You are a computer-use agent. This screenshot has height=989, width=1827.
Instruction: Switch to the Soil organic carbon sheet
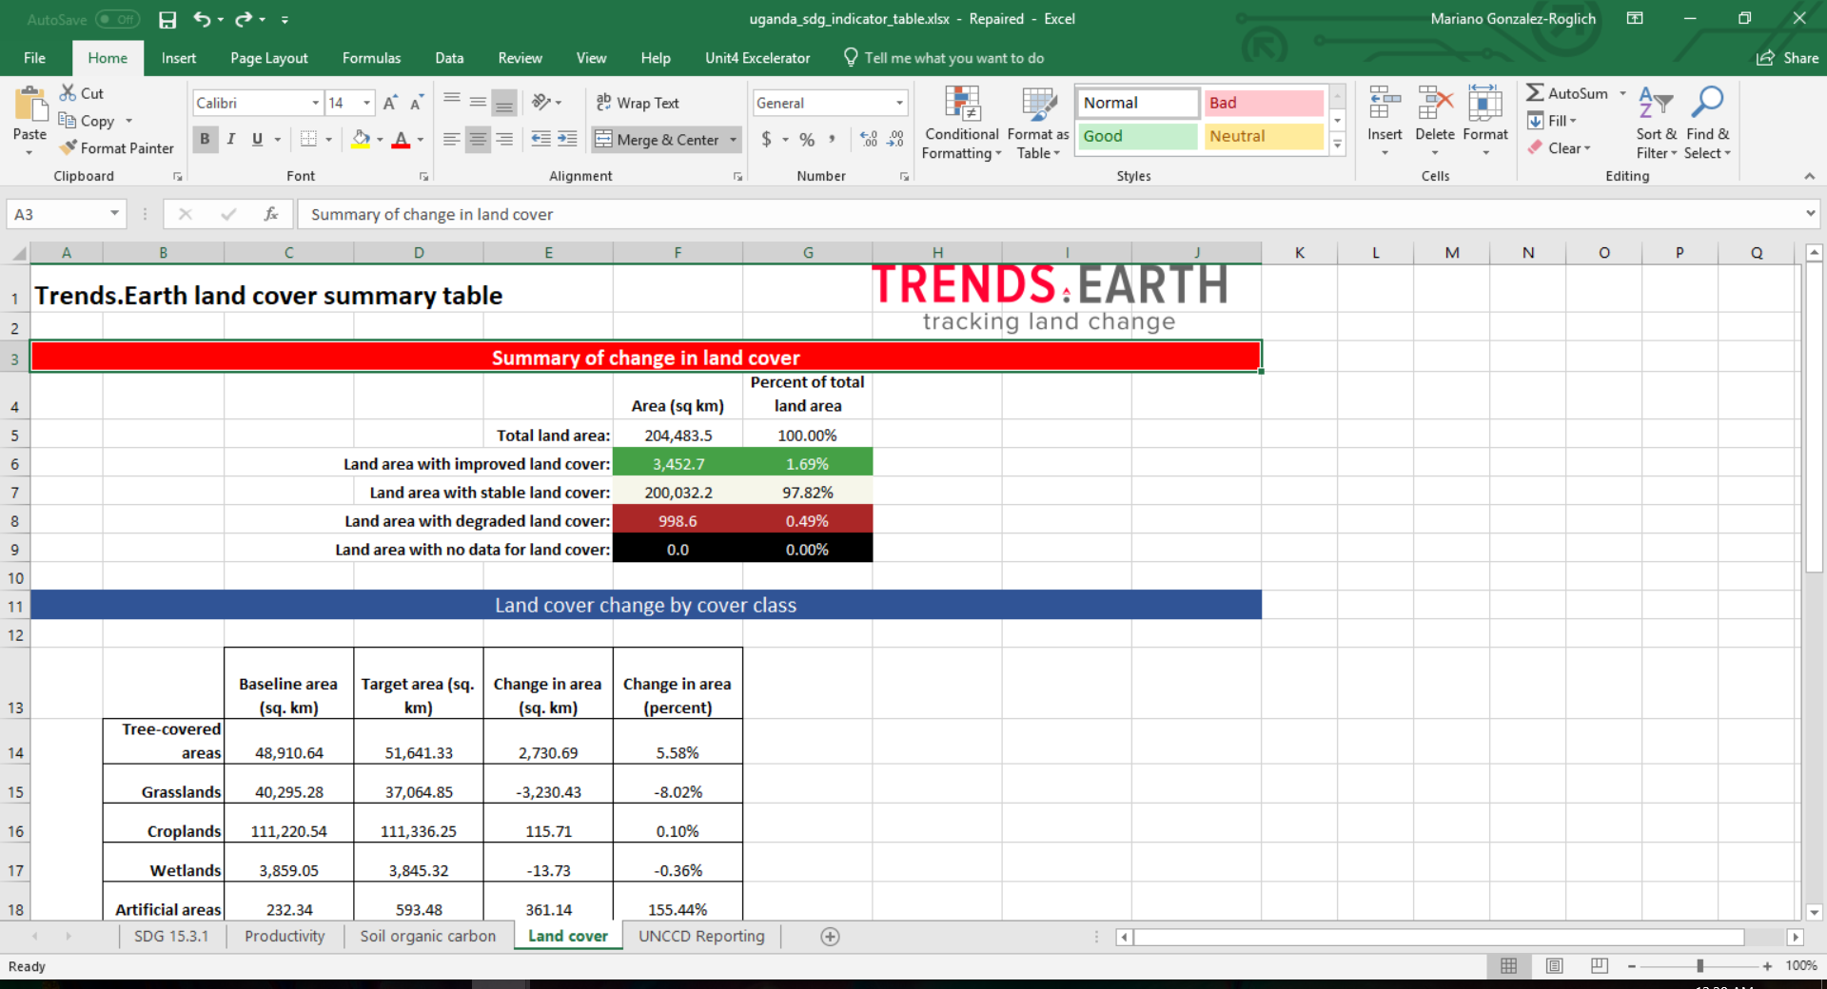point(427,937)
